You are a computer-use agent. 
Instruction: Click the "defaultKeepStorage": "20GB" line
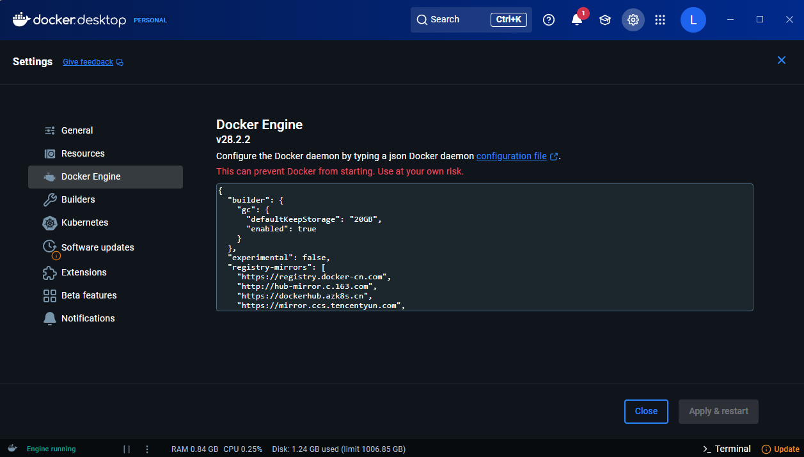coord(314,219)
